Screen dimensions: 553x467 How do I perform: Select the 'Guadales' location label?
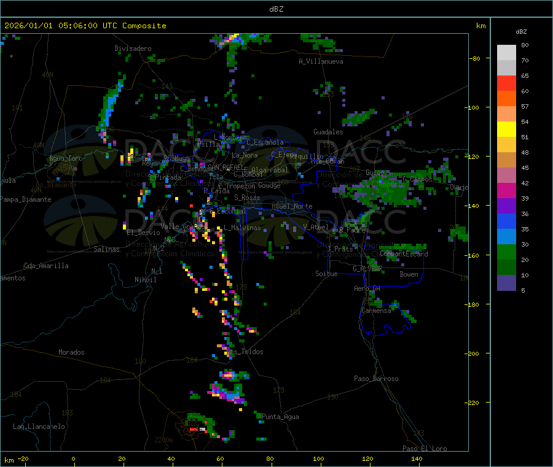[x=328, y=132]
